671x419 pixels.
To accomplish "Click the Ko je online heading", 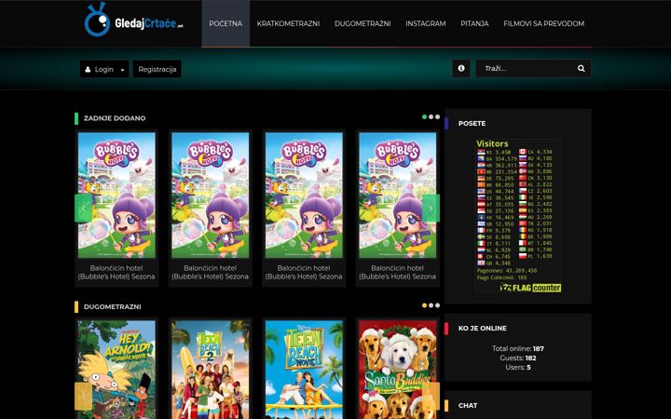I will point(483,329).
